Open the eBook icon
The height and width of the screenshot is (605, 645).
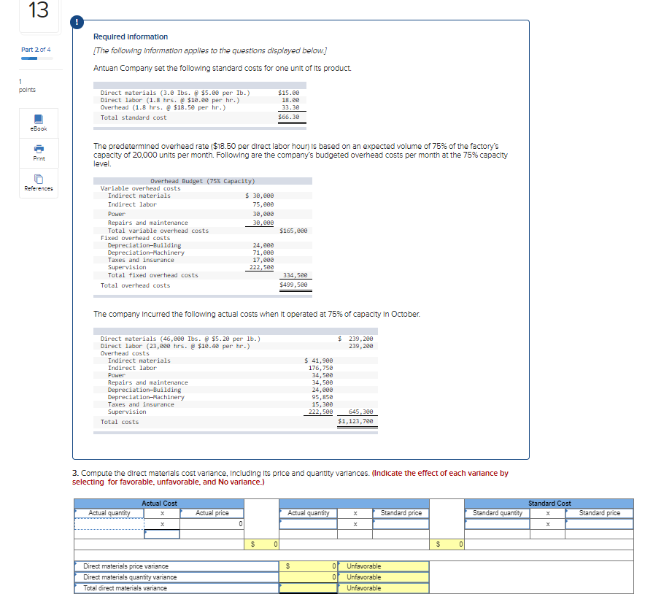39,123
